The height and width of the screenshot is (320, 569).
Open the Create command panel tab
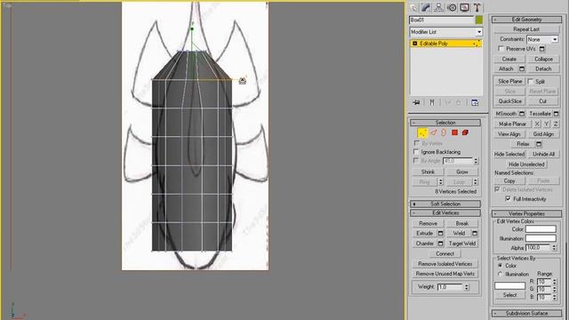point(413,8)
